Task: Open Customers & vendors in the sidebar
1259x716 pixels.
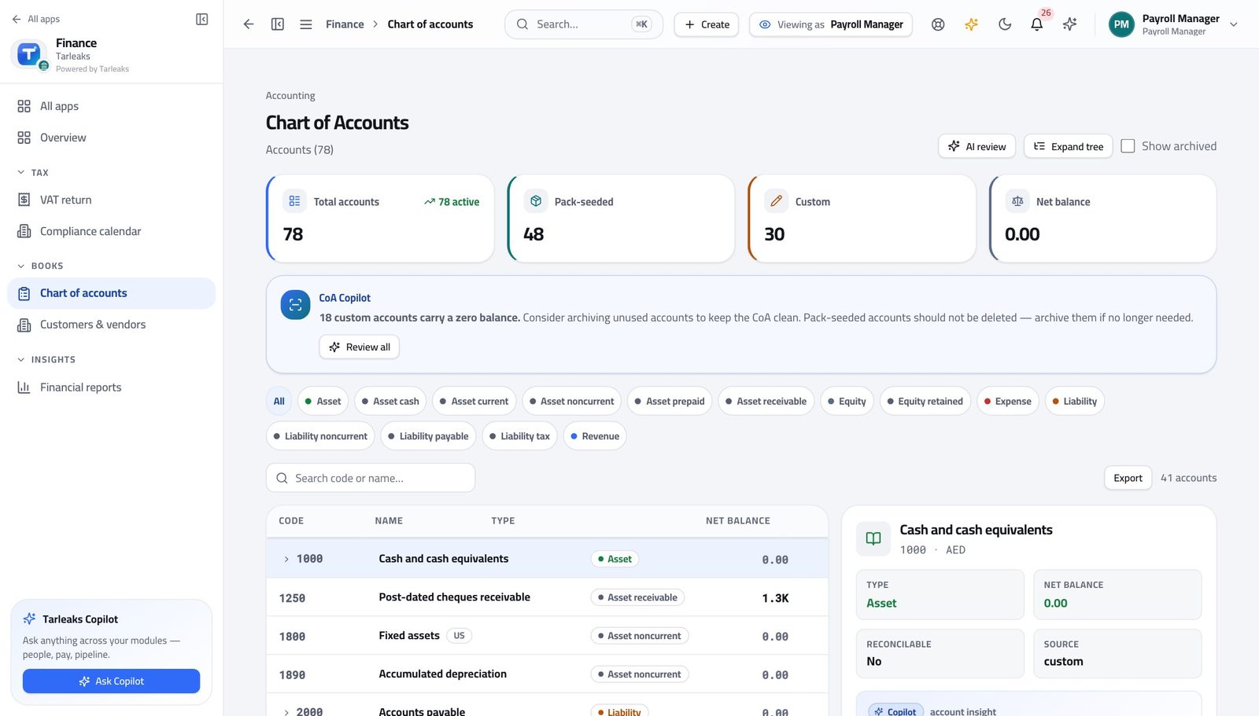Action: point(111,325)
